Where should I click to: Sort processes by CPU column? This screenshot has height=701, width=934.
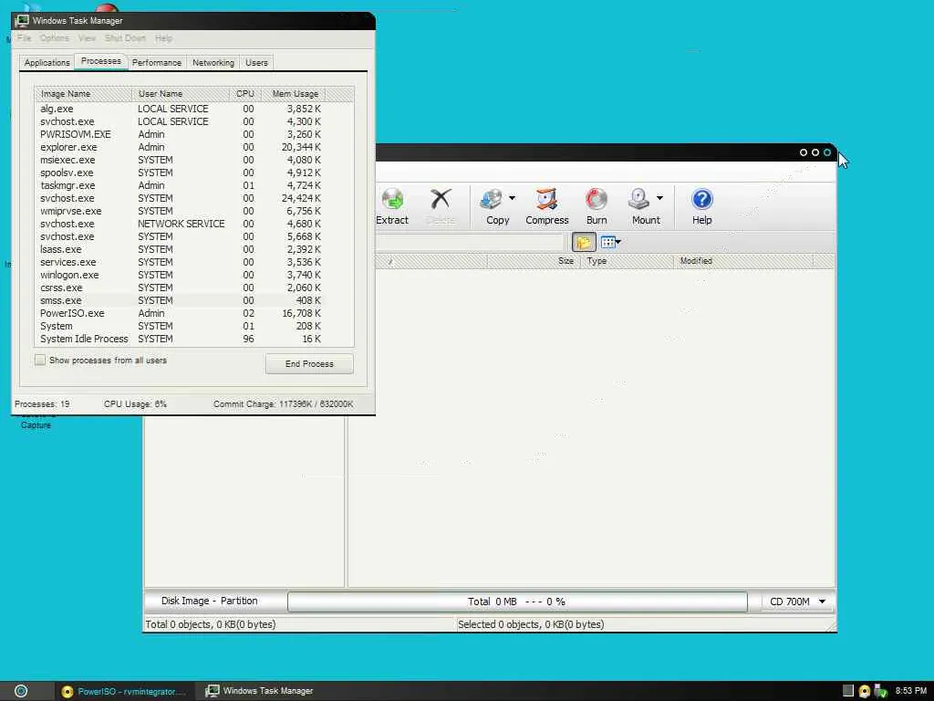click(244, 94)
